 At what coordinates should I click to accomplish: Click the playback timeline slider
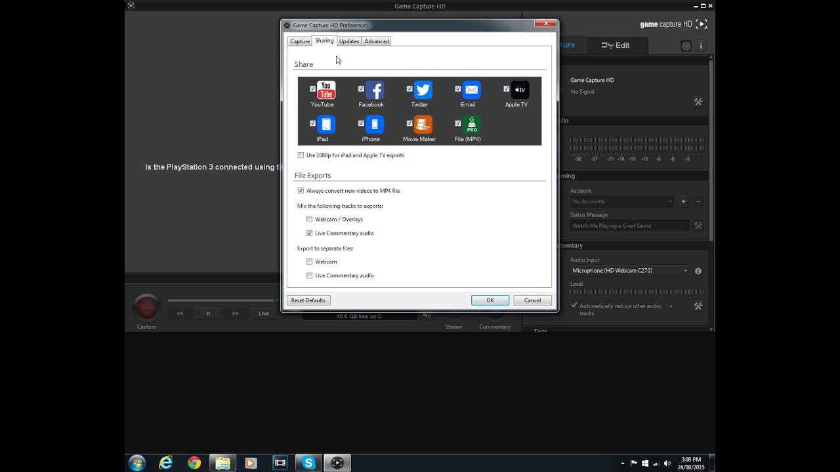(x=221, y=300)
